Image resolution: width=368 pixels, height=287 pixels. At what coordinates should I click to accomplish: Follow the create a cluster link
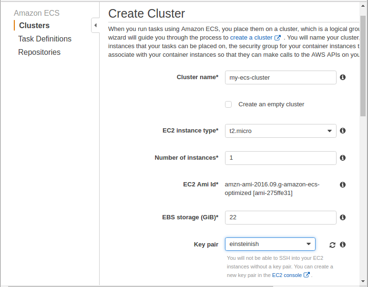click(251, 38)
